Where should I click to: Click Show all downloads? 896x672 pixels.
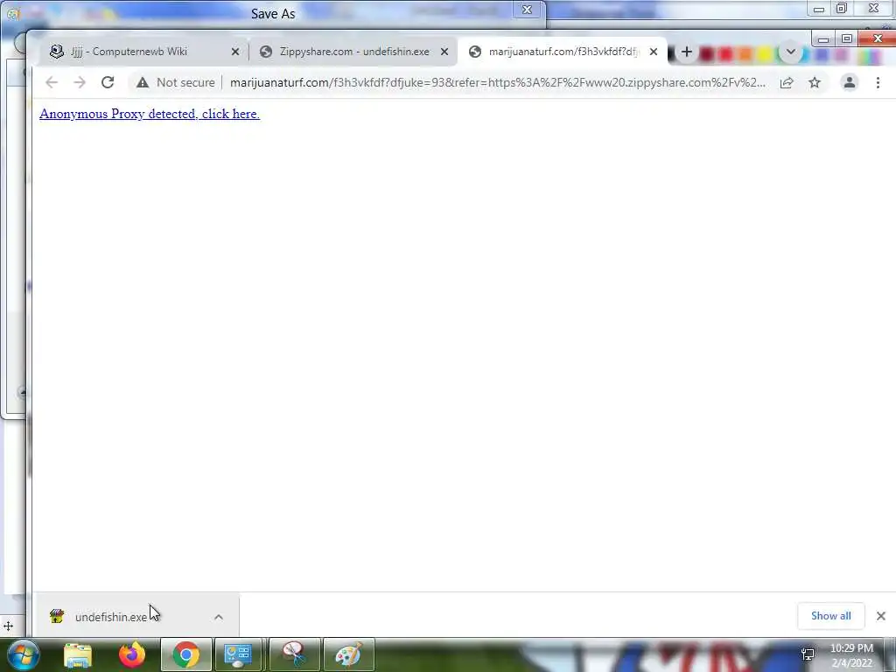click(831, 616)
